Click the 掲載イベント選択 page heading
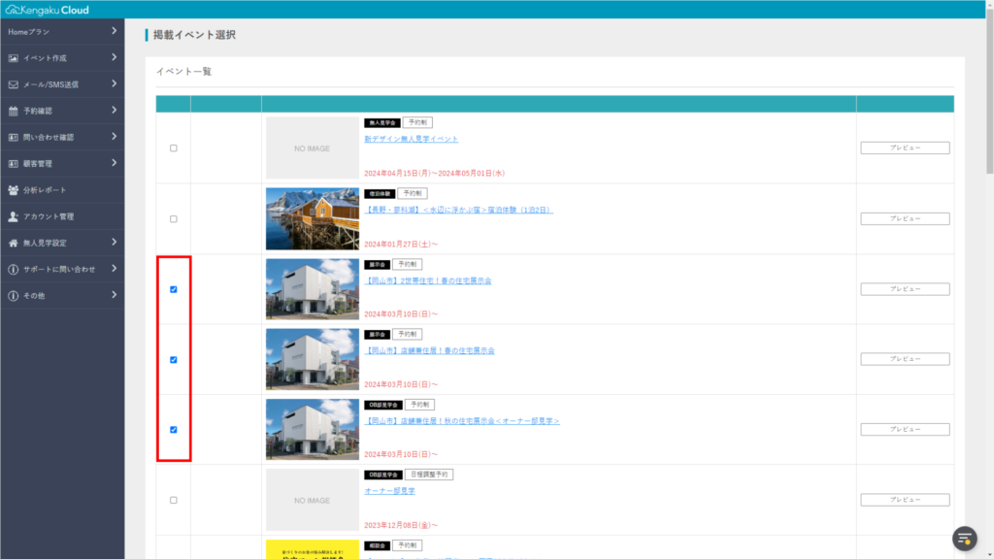The image size is (994, 559). point(194,35)
